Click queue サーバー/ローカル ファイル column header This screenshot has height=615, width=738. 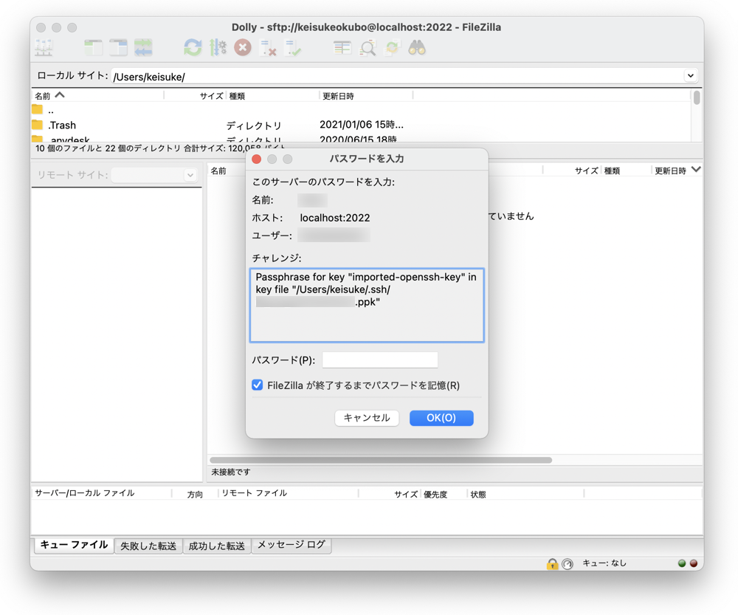click(x=101, y=493)
